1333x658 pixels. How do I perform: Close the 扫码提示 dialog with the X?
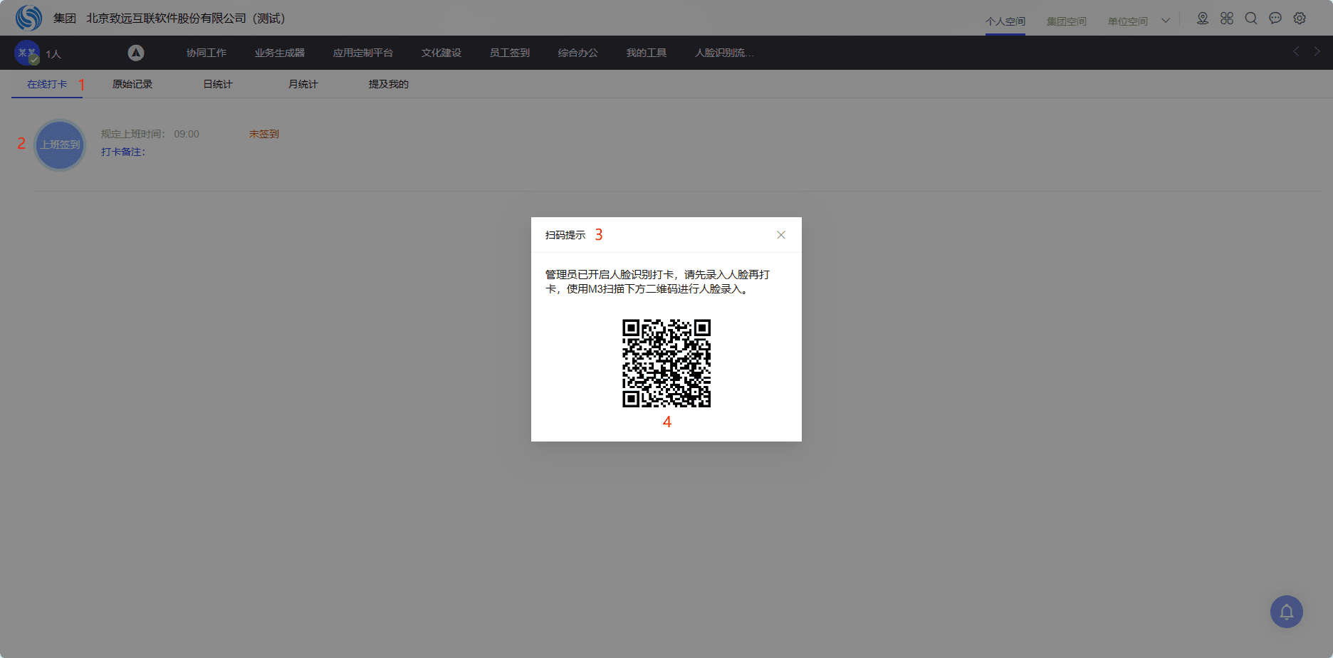781,235
